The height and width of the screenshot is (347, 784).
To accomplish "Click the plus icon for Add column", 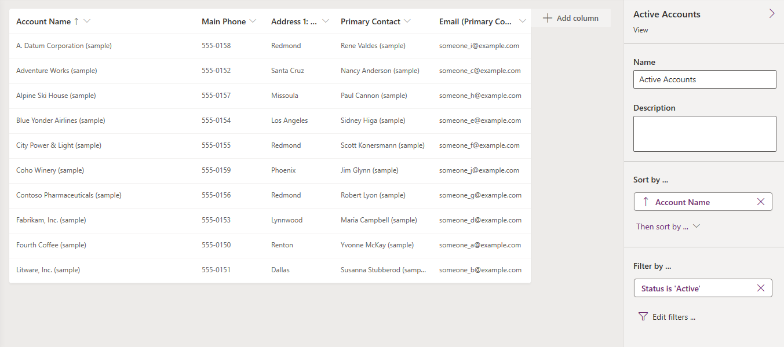I will pos(547,18).
